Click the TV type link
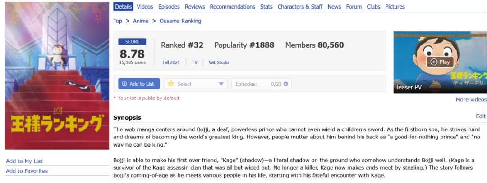Image resolution: width=487 pixels, height=183 pixels. pos(194,62)
